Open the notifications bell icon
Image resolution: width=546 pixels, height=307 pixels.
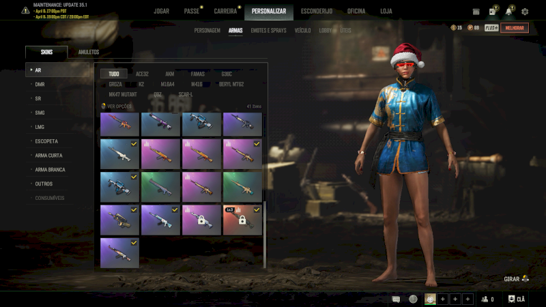(x=508, y=11)
